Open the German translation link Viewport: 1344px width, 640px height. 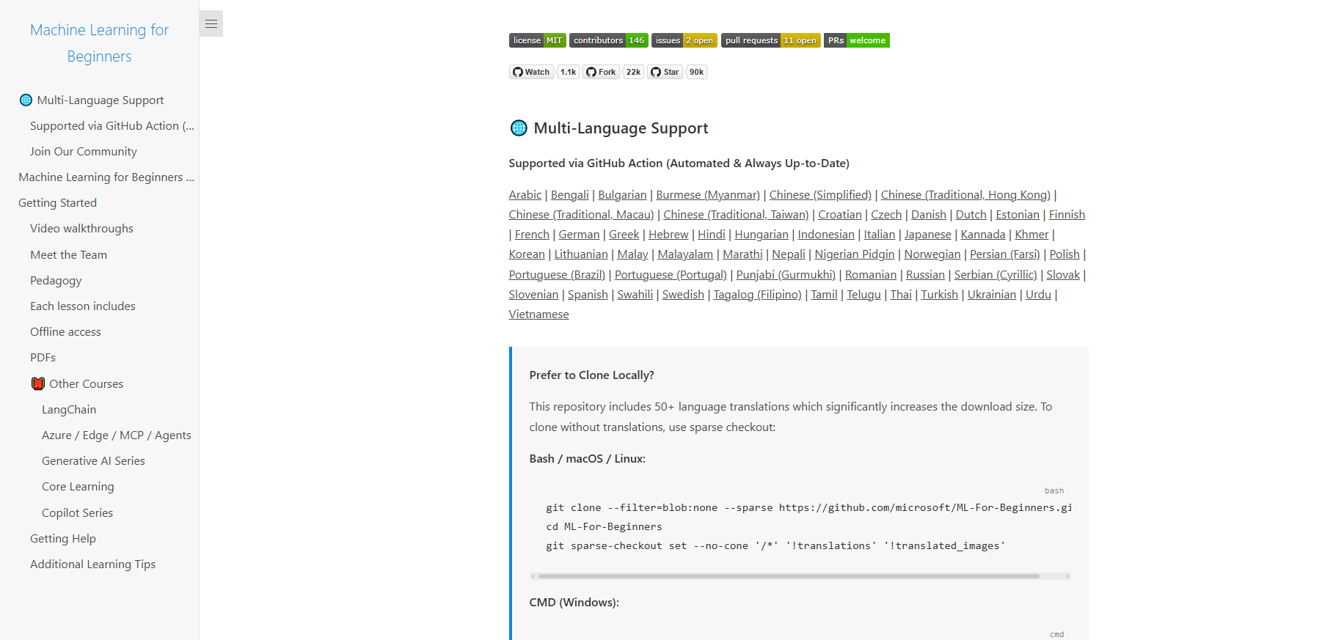579,235
